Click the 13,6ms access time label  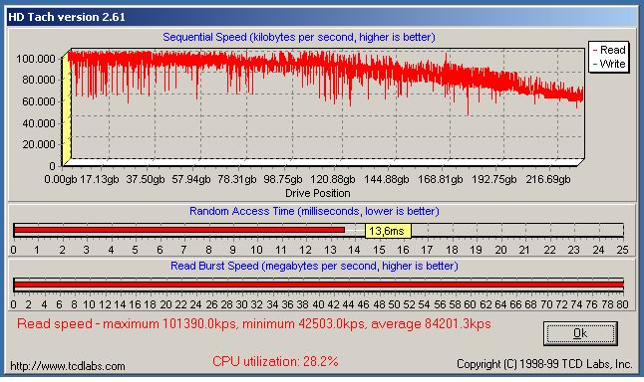point(388,231)
